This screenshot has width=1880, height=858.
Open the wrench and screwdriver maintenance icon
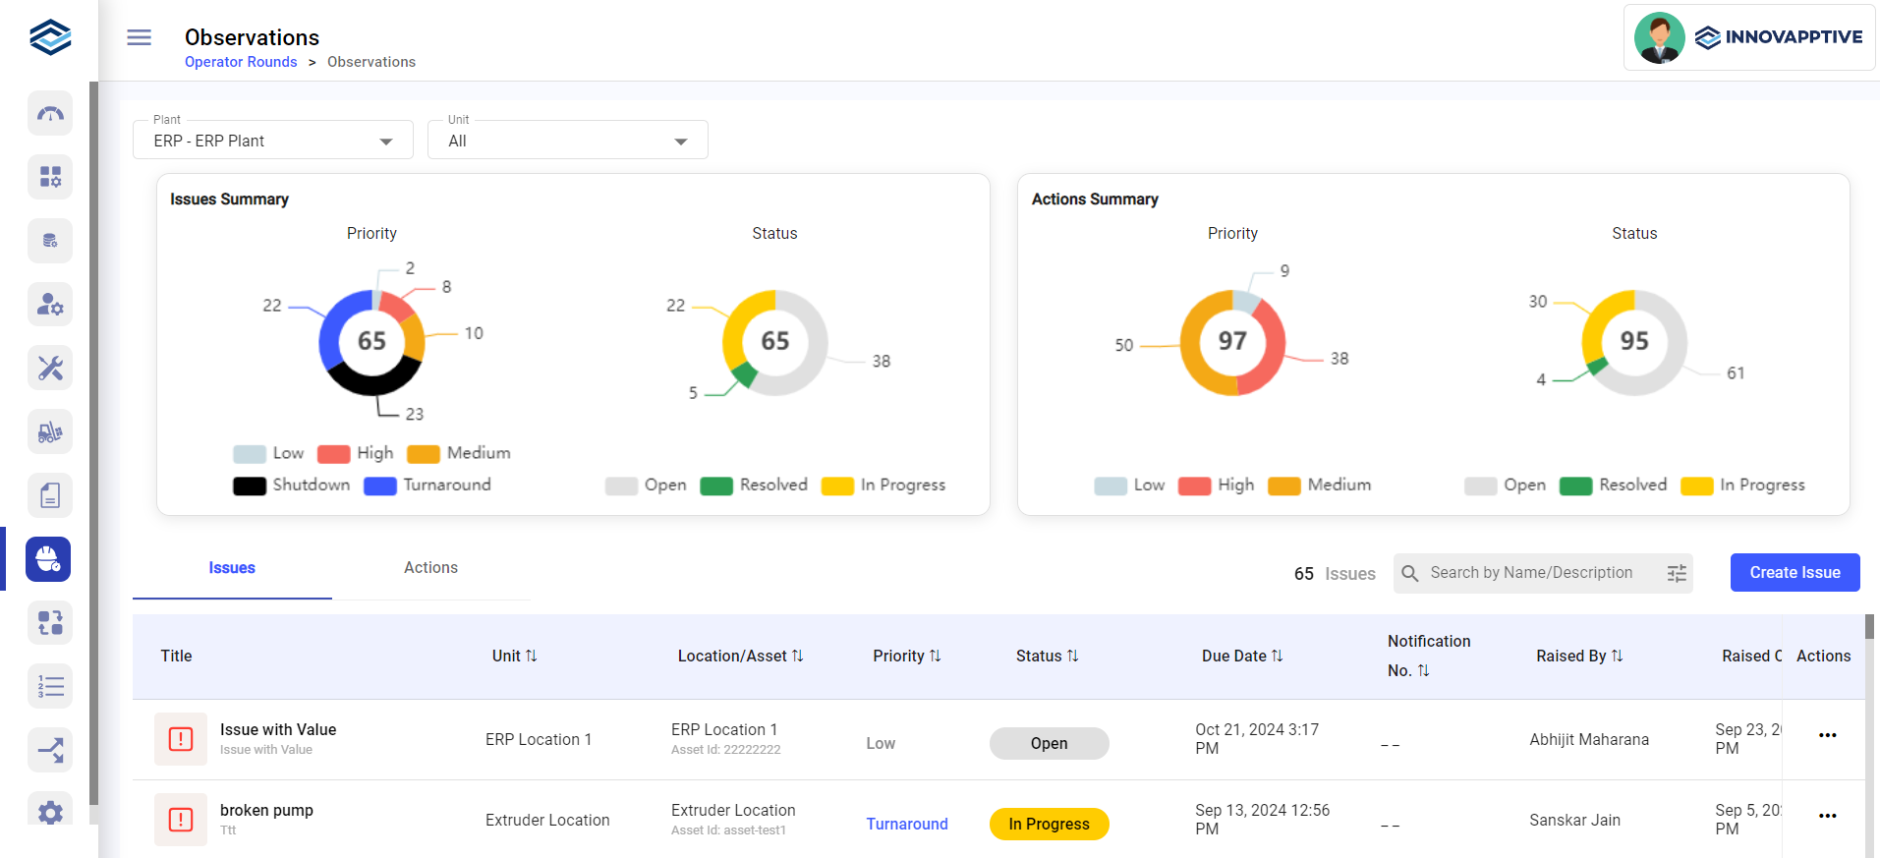coord(50,369)
